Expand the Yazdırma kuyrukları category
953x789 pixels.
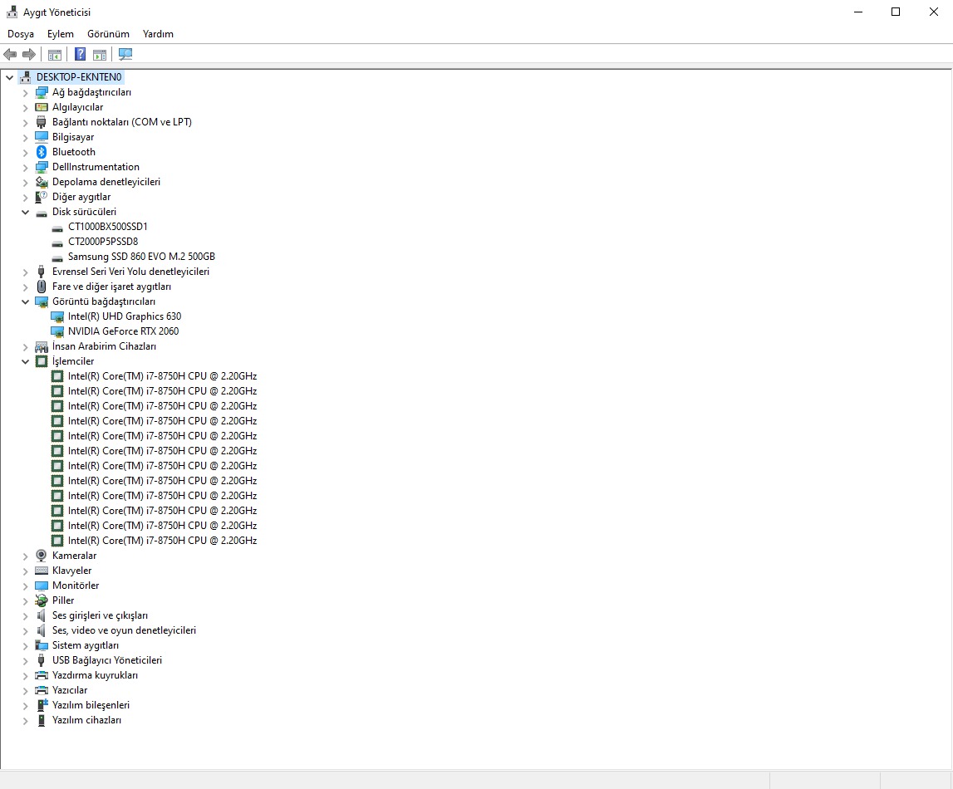(x=25, y=675)
